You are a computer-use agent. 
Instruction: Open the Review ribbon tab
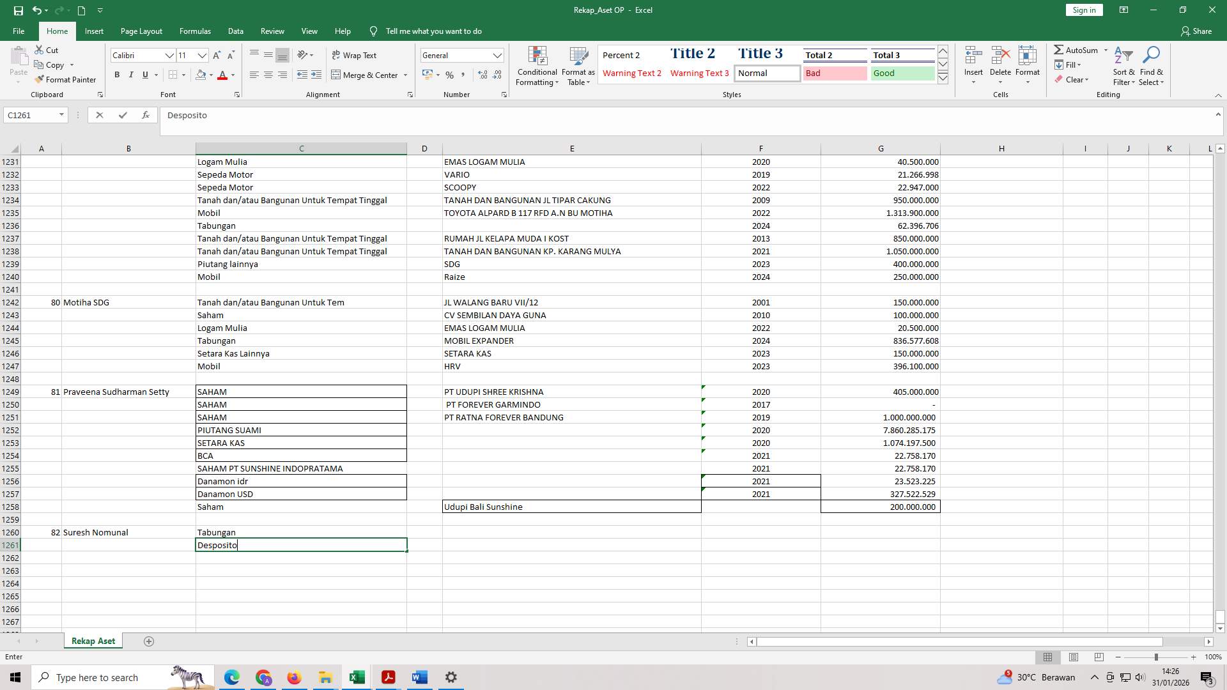[272, 31]
